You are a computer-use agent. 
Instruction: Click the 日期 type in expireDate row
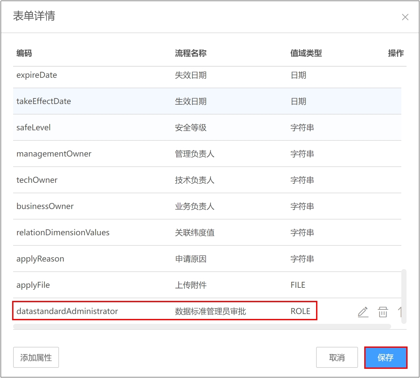click(298, 75)
